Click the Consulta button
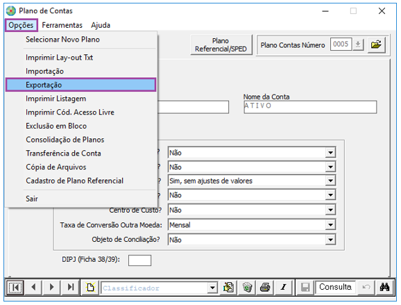 pyautogui.click(x=335, y=287)
